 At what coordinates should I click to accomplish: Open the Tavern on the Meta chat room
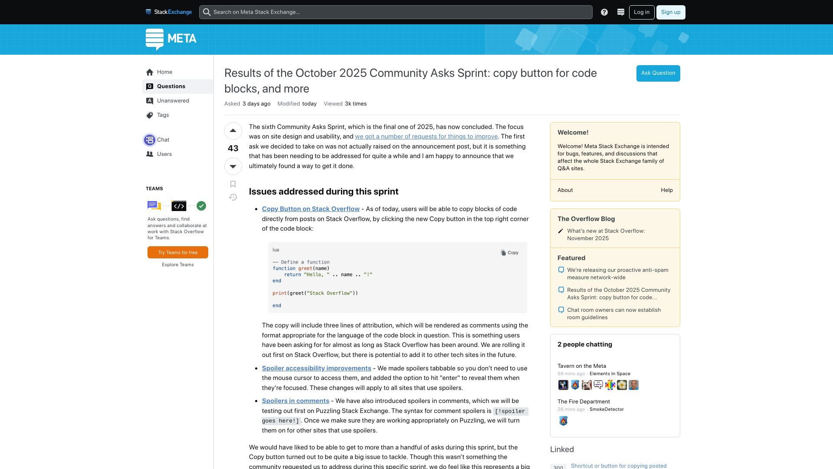[582, 366]
